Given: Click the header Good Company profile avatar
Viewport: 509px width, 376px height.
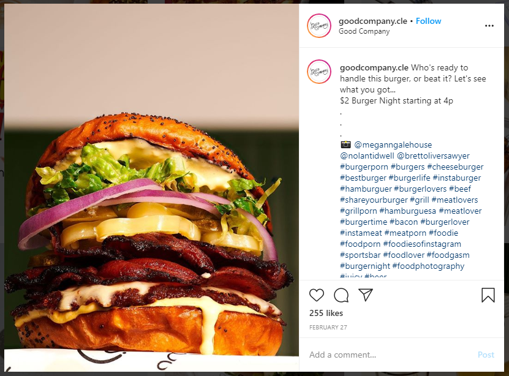Looking at the screenshot, I should click(x=319, y=26).
